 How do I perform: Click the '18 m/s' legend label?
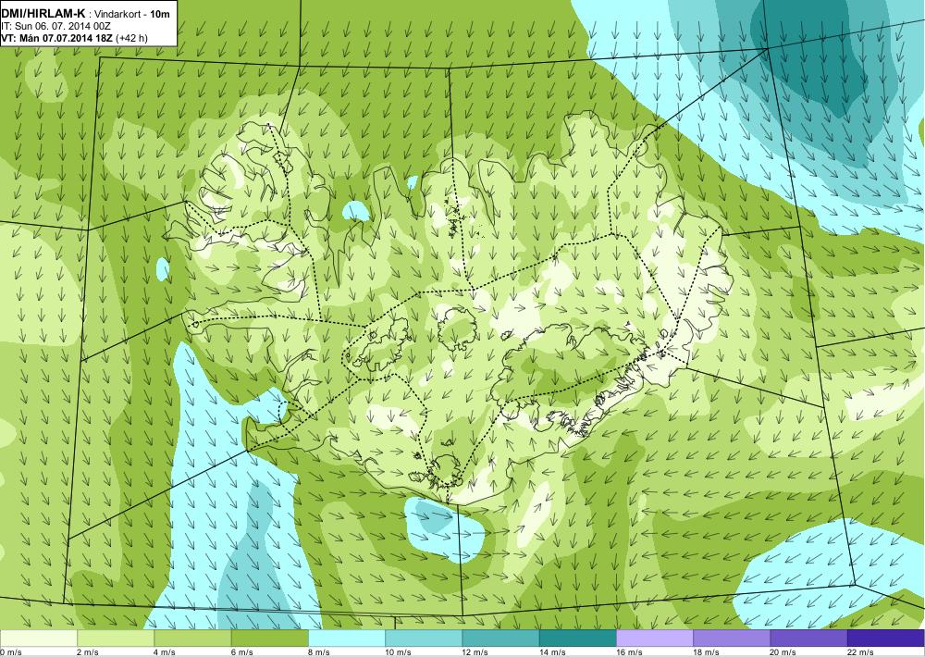click(707, 652)
